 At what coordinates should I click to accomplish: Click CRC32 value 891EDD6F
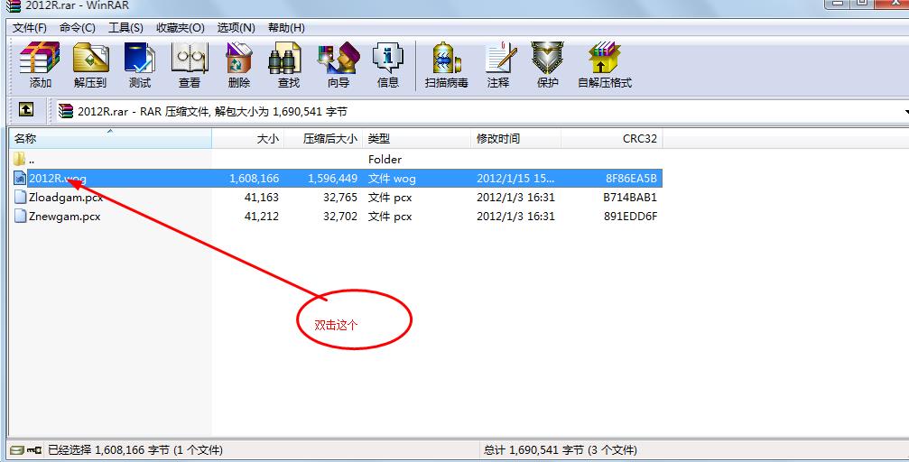pyautogui.click(x=630, y=217)
